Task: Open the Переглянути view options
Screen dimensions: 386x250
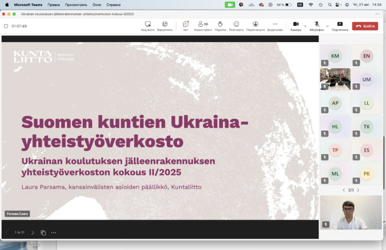Action: point(255,24)
